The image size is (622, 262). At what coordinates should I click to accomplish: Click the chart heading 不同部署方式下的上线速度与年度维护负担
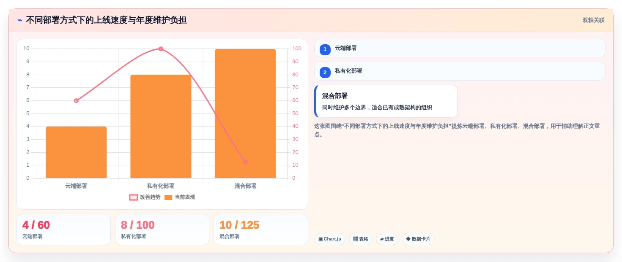tap(107, 20)
